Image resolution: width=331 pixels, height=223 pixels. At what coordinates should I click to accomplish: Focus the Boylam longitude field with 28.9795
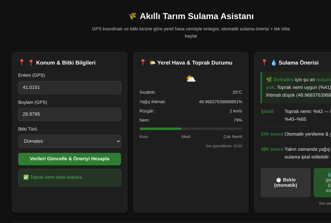coord(70,114)
